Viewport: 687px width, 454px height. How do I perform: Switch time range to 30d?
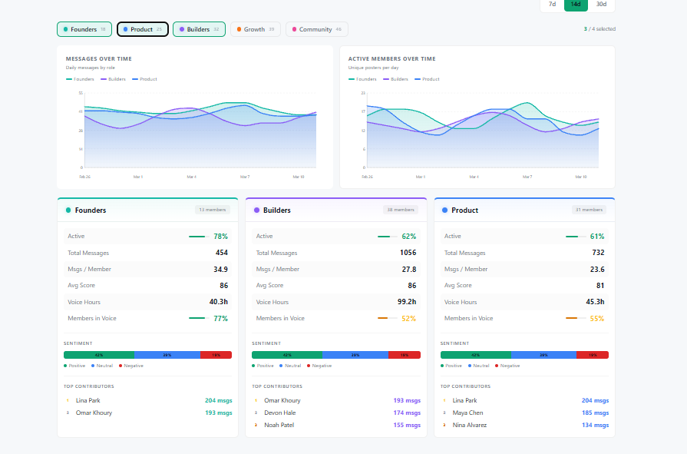pos(601,4)
